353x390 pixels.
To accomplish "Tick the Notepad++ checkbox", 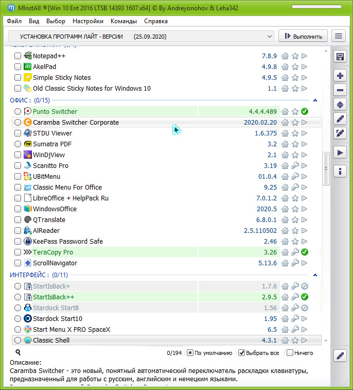I will pyautogui.click(x=17, y=56).
